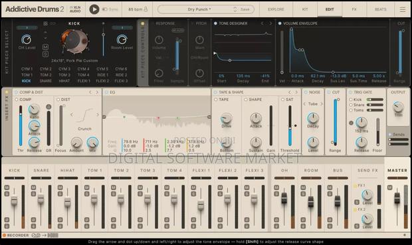Click the Pitch Main knob
Viewport: 412px width, 245px height.
199,40
